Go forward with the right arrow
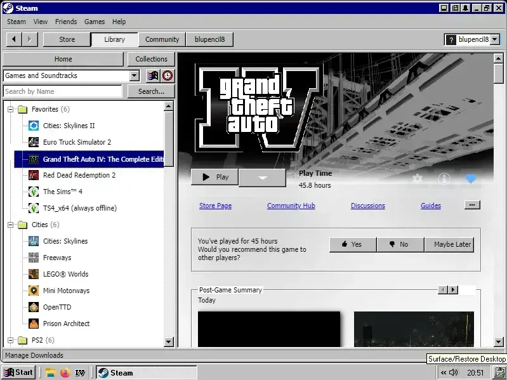 [30, 39]
